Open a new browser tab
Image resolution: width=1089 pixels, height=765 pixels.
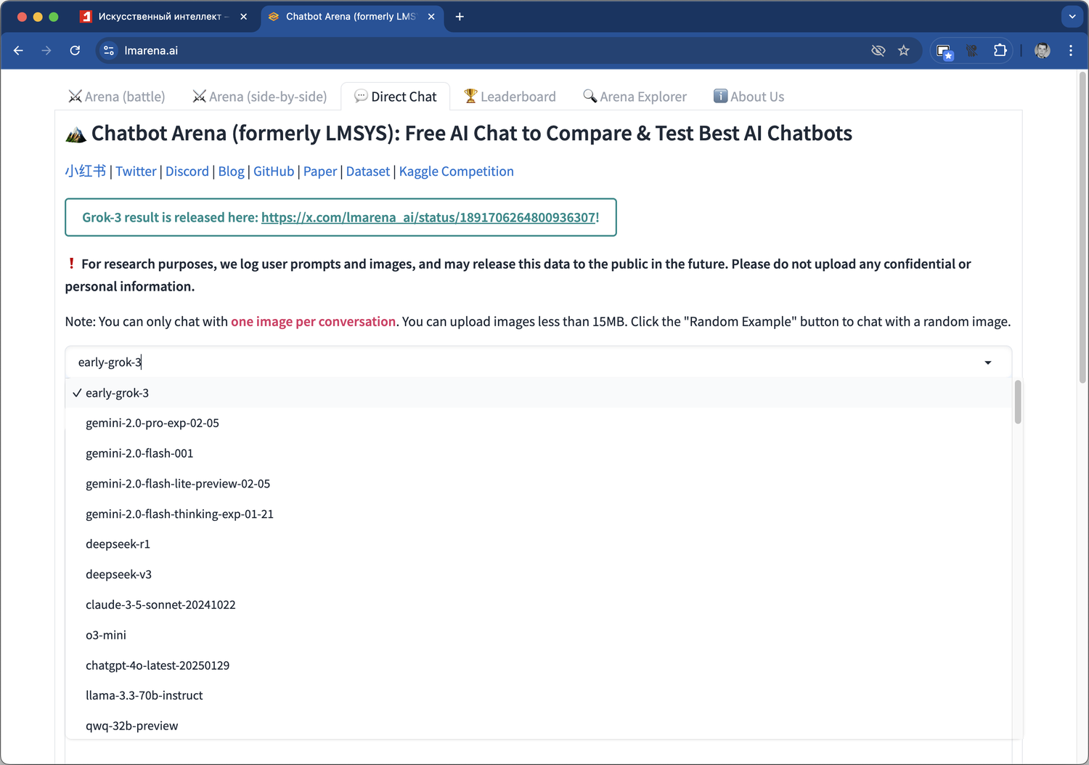coord(460,17)
